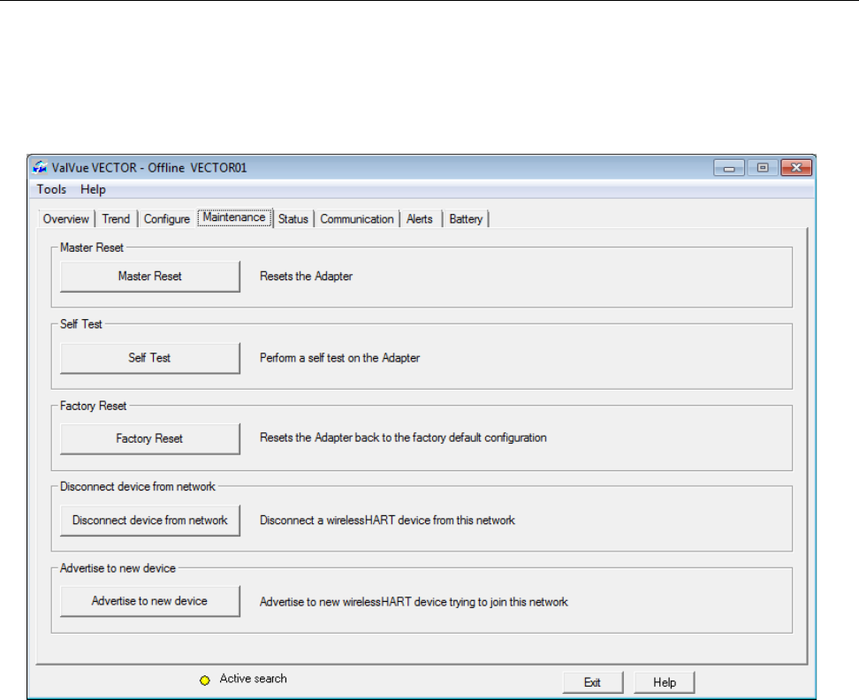Click 'Disconnect a wirelessHART device from this network' text
This screenshot has height=700, width=859.
[387, 521]
